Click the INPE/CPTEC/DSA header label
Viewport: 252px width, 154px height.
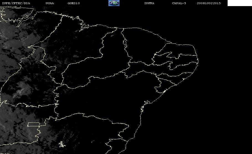tap(16, 3)
